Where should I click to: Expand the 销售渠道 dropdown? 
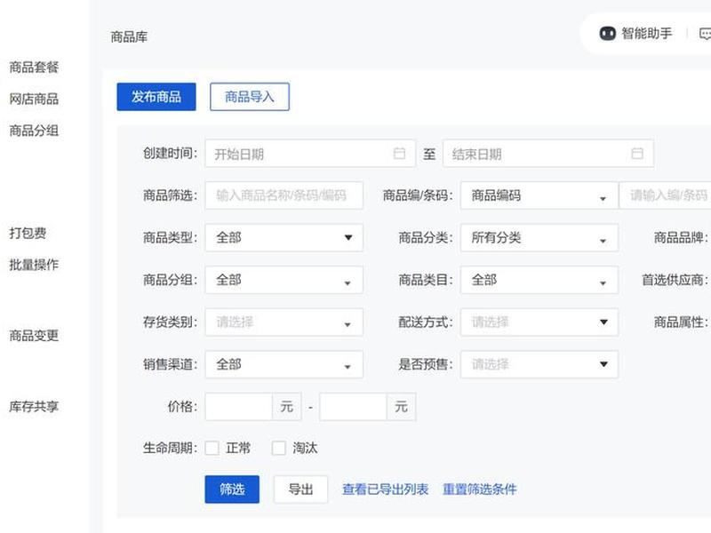point(284,364)
